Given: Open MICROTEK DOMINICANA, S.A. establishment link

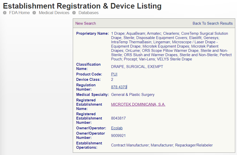Looking at the screenshot, I should (x=138, y=104).
